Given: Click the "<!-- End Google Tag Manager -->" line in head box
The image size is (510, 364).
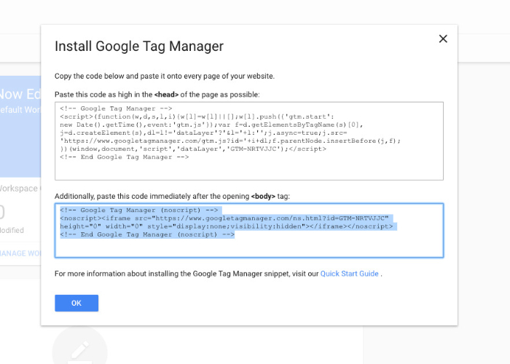Looking at the screenshot, I should 125,157.
